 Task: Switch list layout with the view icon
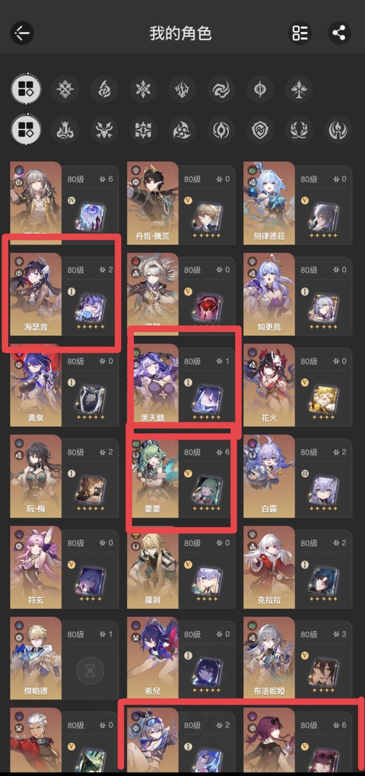(x=300, y=33)
